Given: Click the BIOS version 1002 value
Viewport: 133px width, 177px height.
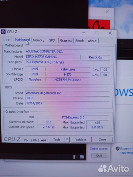Looking at the screenshot, I should pyautogui.click(x=30, y=98).
